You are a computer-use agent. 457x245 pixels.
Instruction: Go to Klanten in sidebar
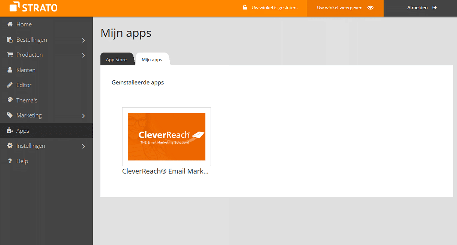tap(46, 70)
